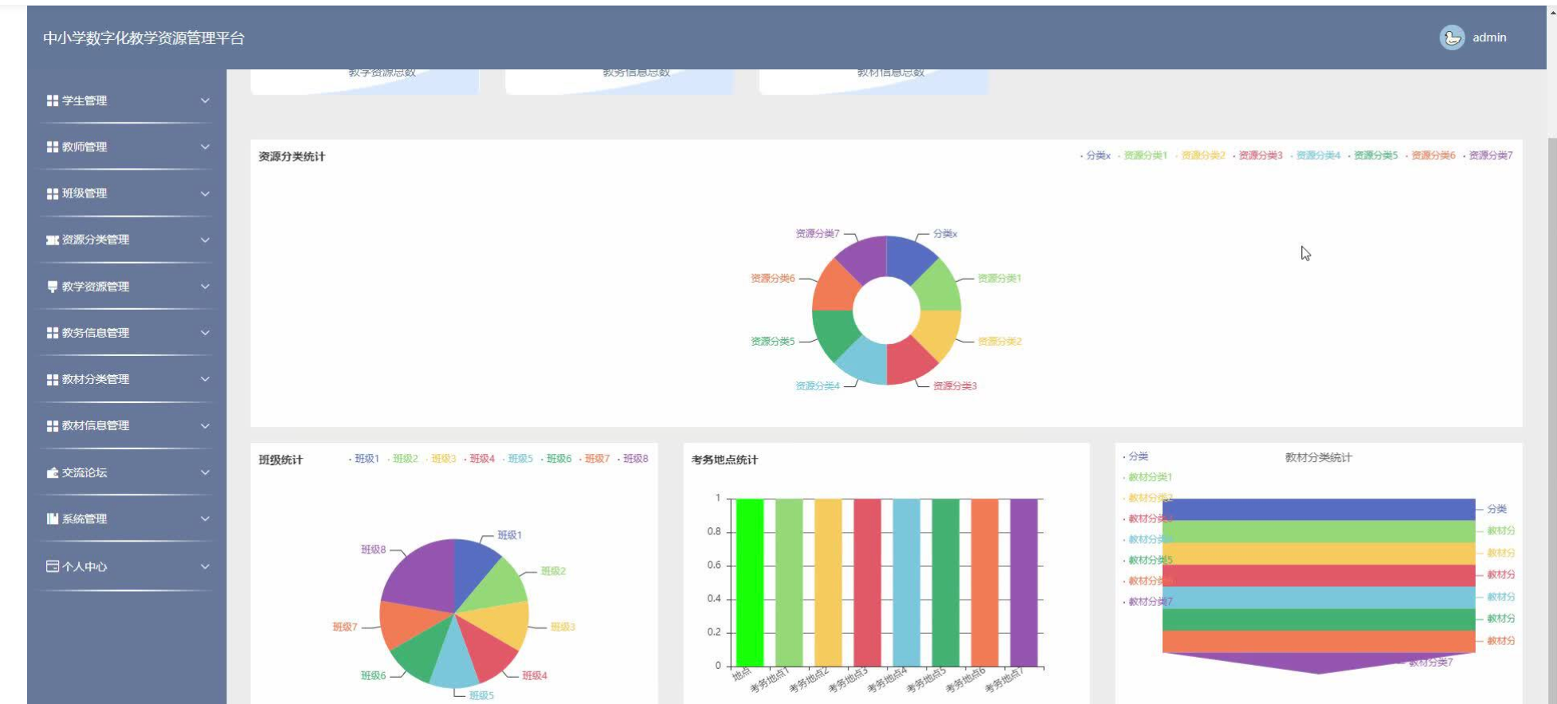1557x704 pixels.
Task: Toggle 资源分类1 legend entry
Action: pos(1142,155)
